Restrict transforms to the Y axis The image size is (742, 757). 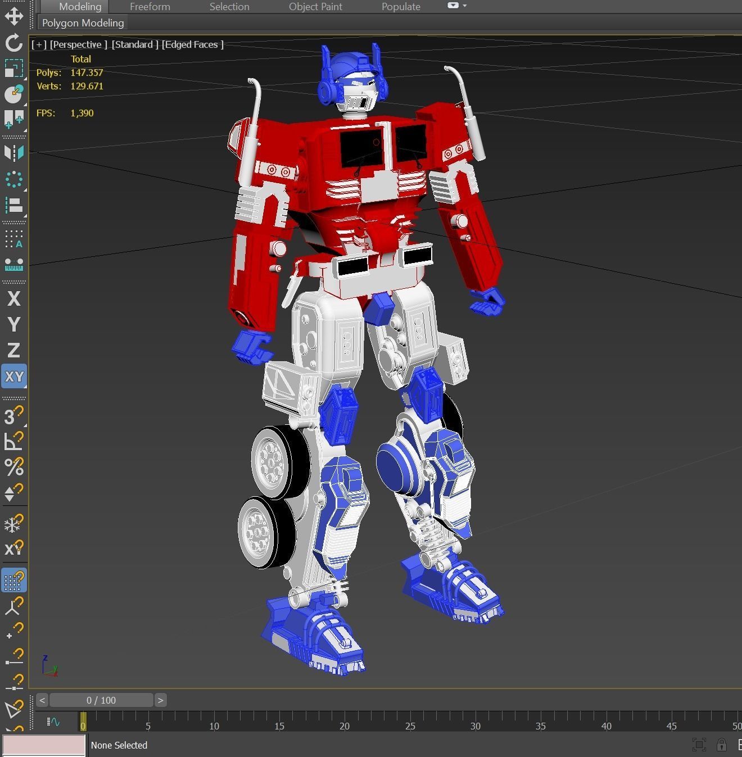[13, 324]
